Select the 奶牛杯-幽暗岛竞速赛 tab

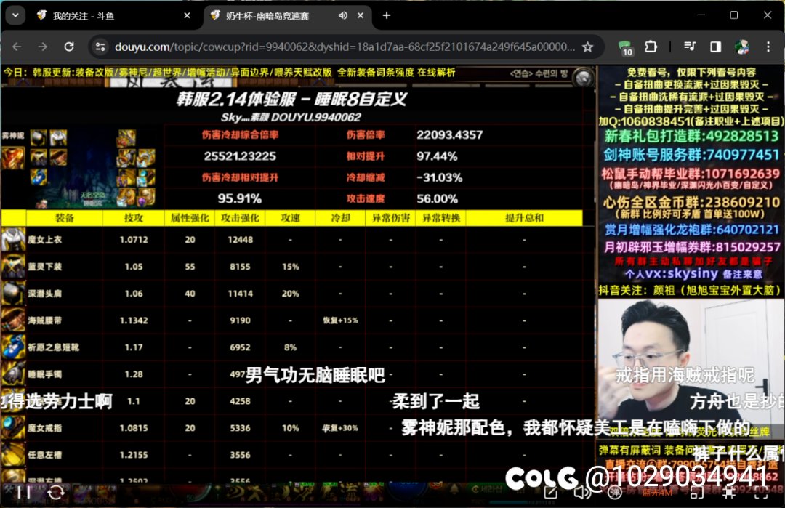tap(287, 15)
